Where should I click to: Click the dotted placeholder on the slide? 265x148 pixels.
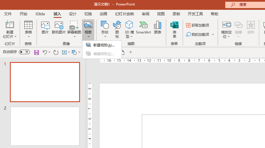click(x=203, y=131)
